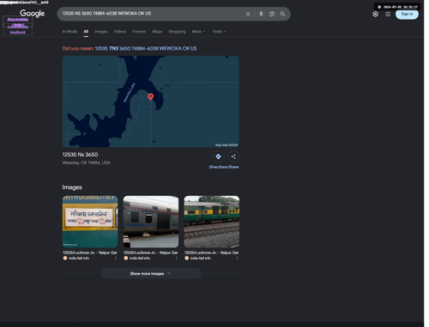Click 'Wewoka, OK 74884, USA' text
Image resolution: width=429 pixels, height=327 pixels.
87,163
